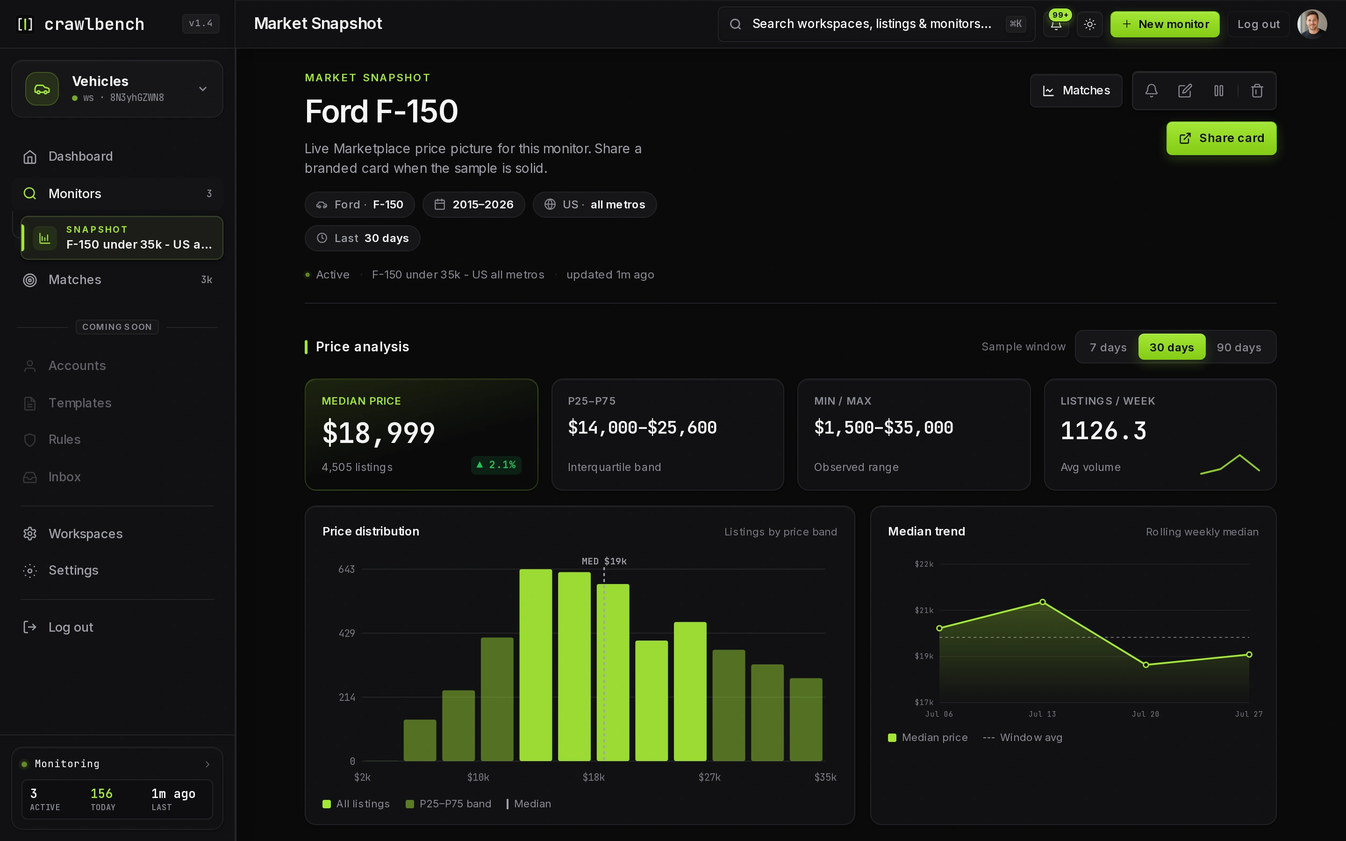Click the search magnifier icon
1346x841 pixels.
coord(735,24)
